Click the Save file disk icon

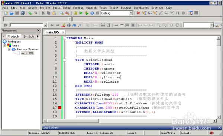click(17, 13)
